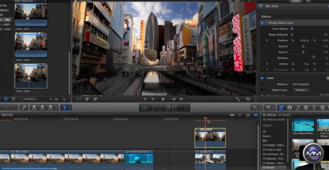
Task: Open the Photos browser camera icon
Action: (x=290, y=107)
